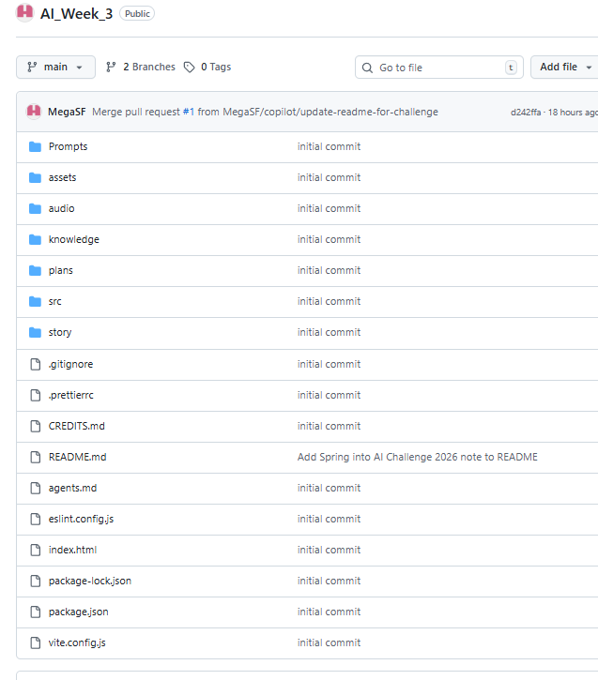Image resolution: width=598 pixels, height=680 pixels.
Task: Click the MegaSF avatar in commit bar
Action: 34,112
